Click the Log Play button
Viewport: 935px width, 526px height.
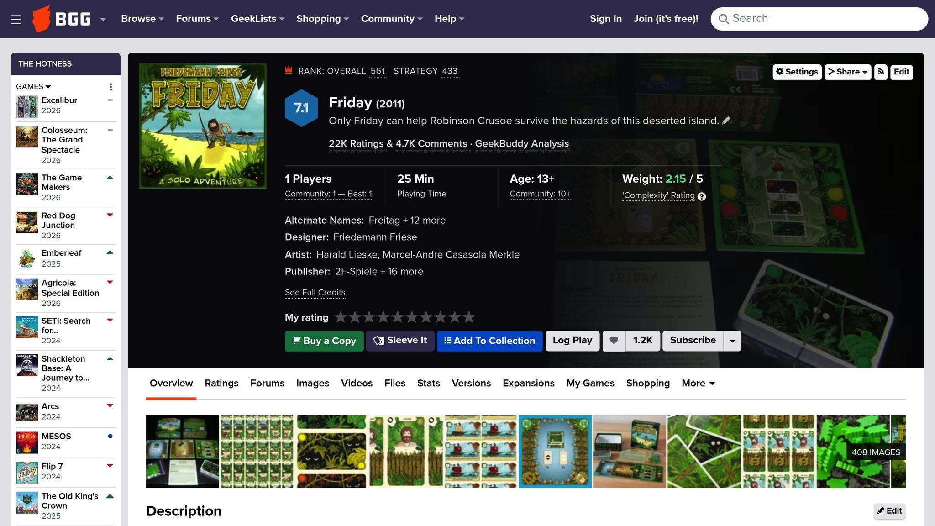tap(573, 341)
